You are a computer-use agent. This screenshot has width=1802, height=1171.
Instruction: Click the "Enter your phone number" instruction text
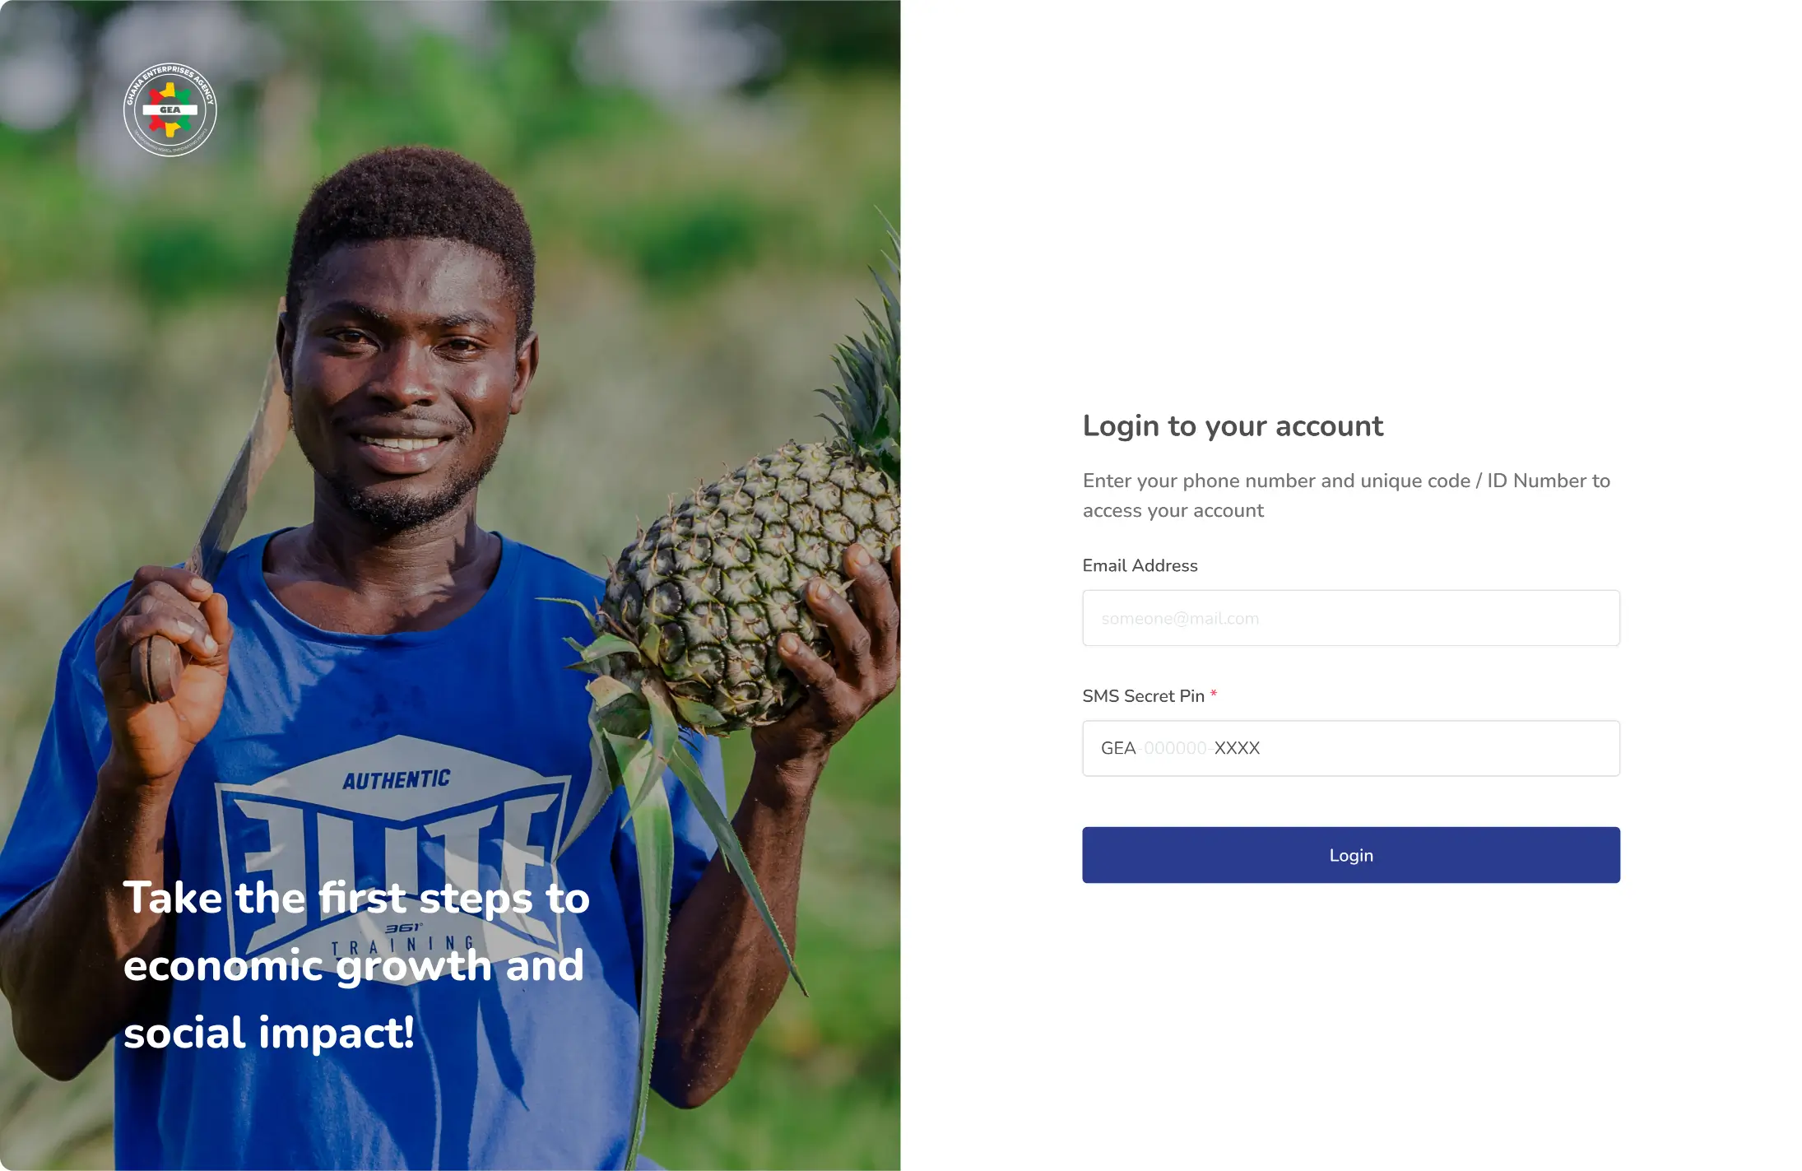1346,495
